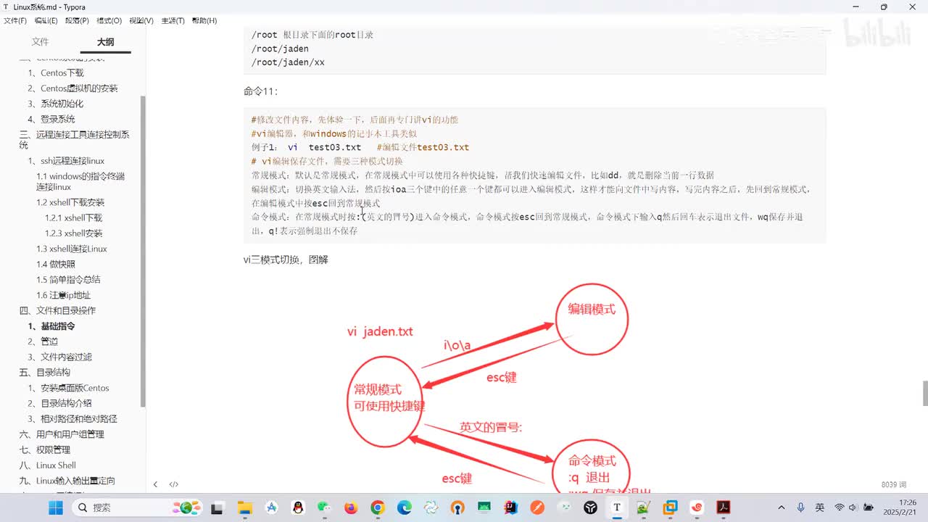Jump to outline item 1、Centos下载
The height and width of the screenshot is (522, 928).
(56, 72)
